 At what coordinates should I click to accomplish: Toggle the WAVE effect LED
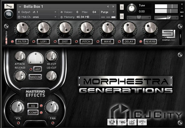[98, 41]
